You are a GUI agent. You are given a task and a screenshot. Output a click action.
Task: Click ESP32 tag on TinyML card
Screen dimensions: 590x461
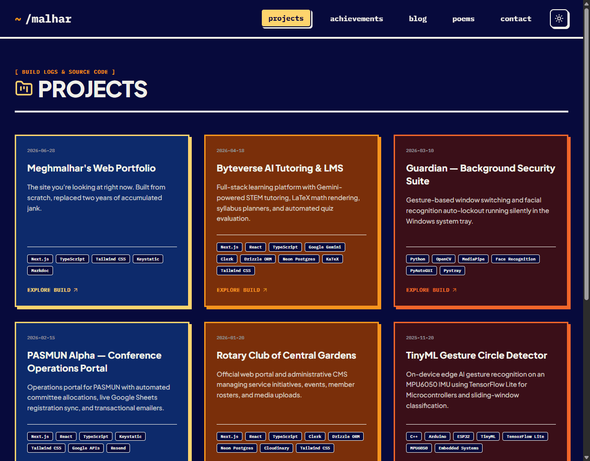(464, 437)
